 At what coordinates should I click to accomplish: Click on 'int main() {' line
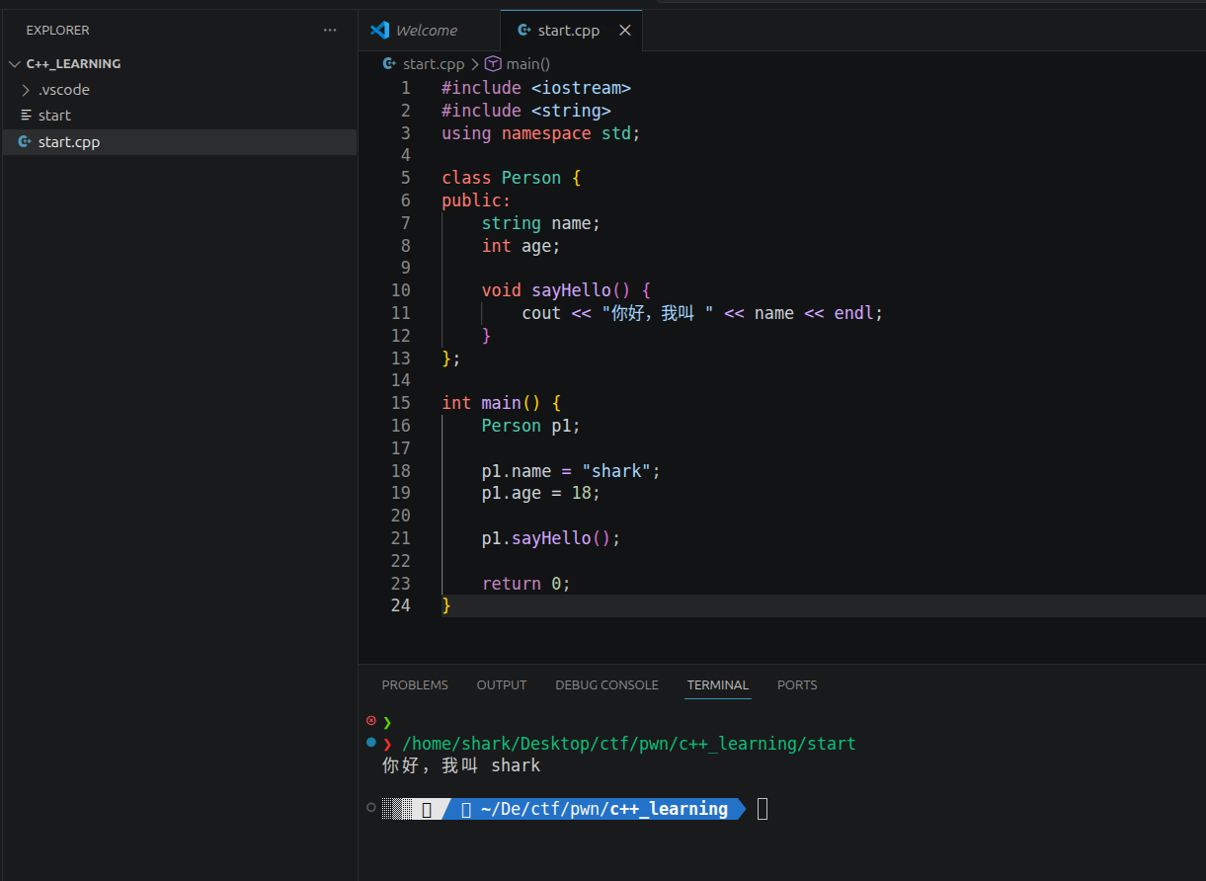(x=502, y=403)
